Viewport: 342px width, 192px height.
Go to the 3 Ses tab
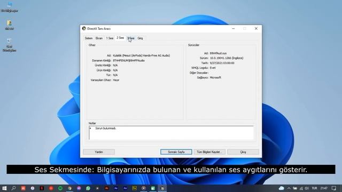coord(131,38)
